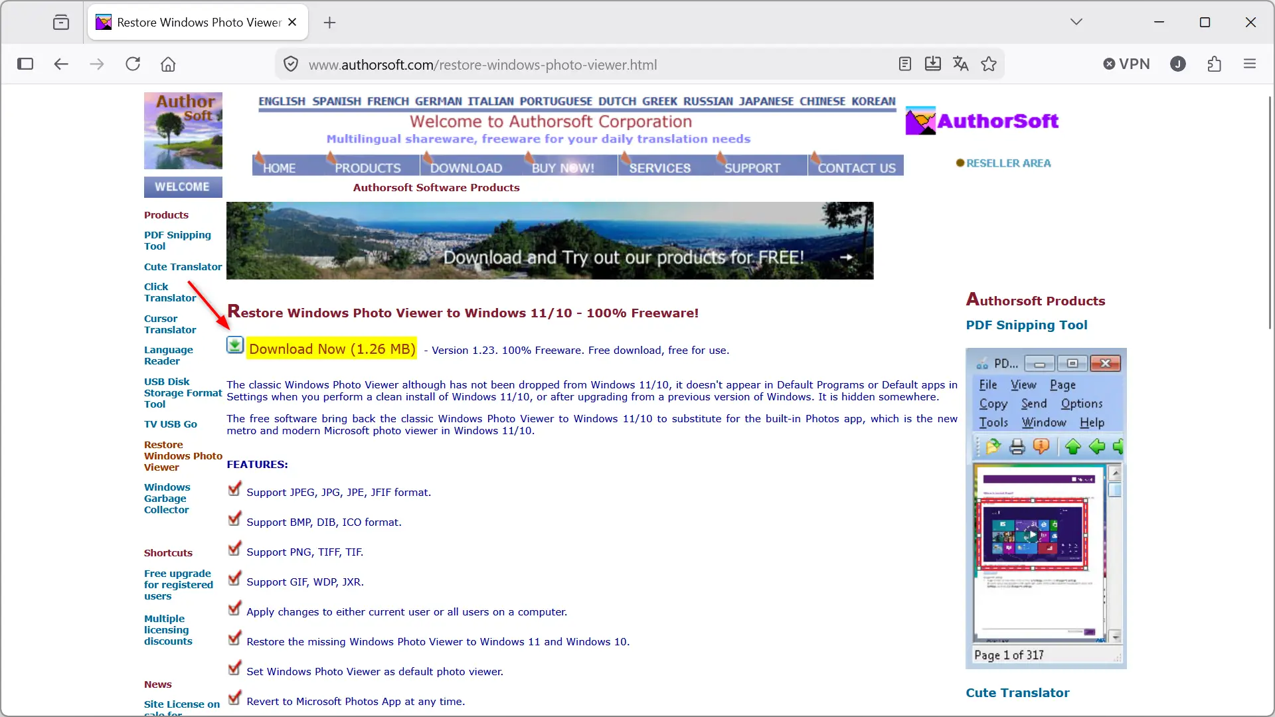Open USB Disk Storage Format Tool link
This screenshot has height=717, width=1275.
click(x=183, y=393)
